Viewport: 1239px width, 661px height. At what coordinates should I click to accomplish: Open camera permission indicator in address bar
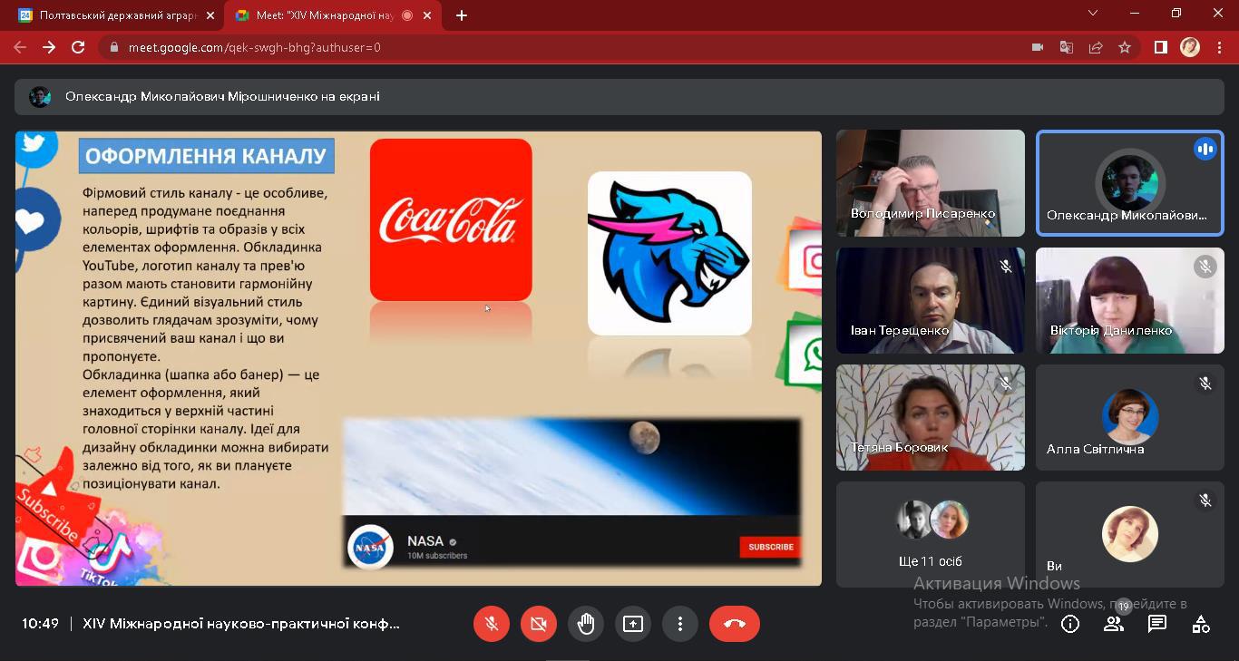[x=1038, y=47]
